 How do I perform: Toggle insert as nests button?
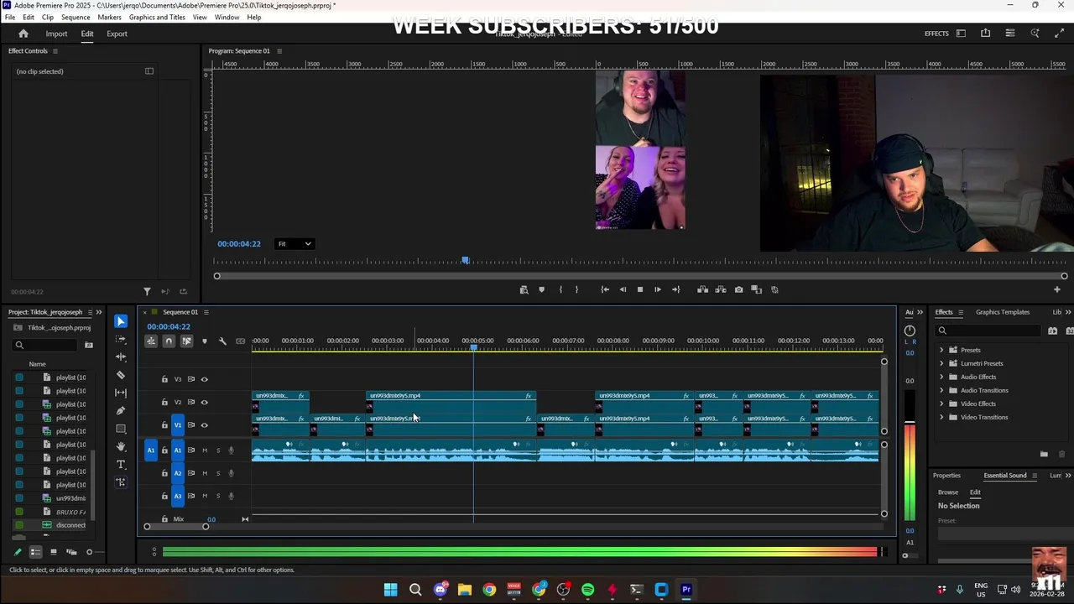coord(151,341)
